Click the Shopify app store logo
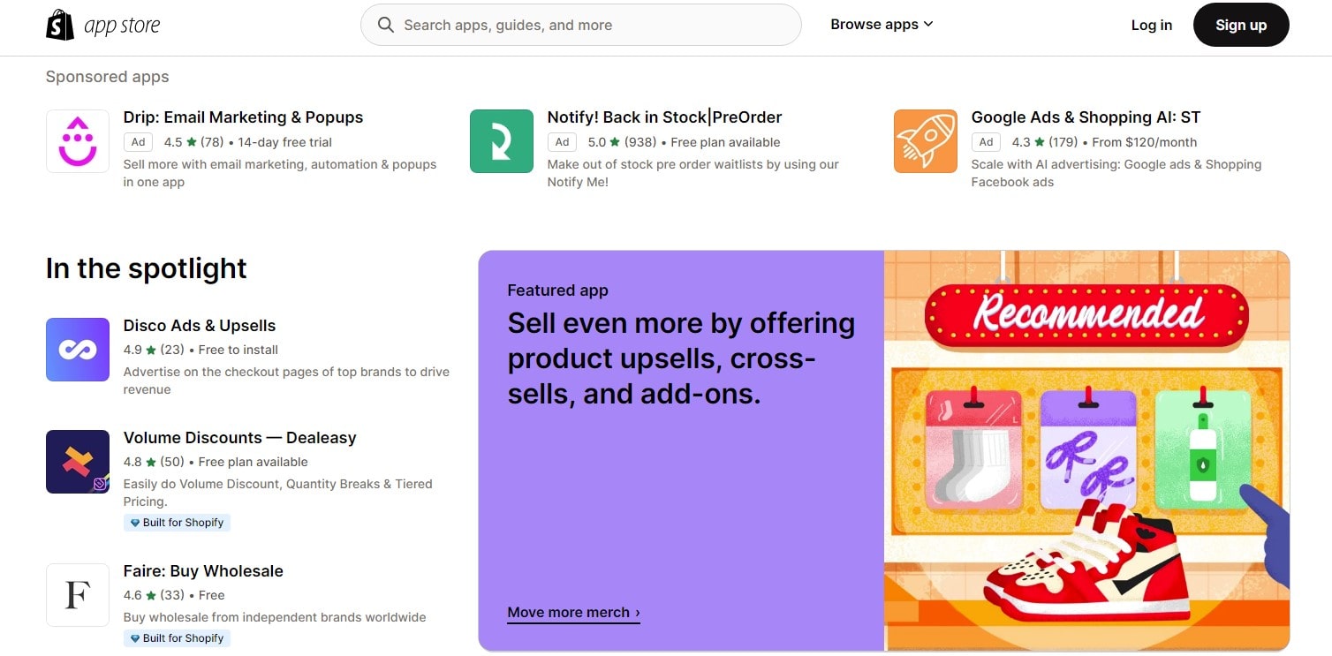The image size is (1332, 656). coord(102,24)
